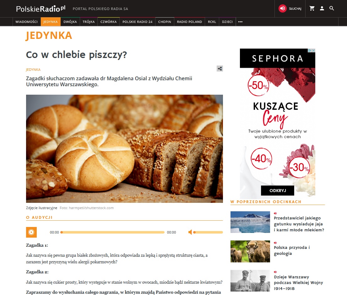Close the Sephora ad with X icon
Screen dimensions: 347x295
(x=313, y=50)
